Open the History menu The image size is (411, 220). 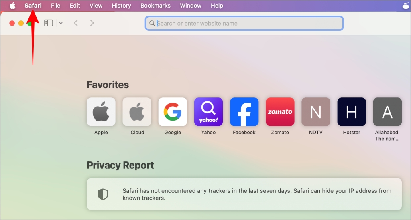pos(121,6)
